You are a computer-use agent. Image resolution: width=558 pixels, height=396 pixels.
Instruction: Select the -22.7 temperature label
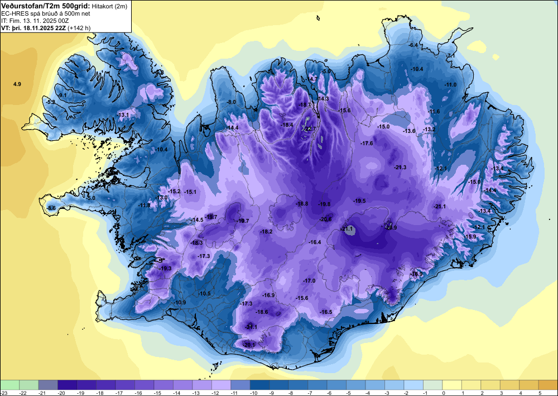309,128
